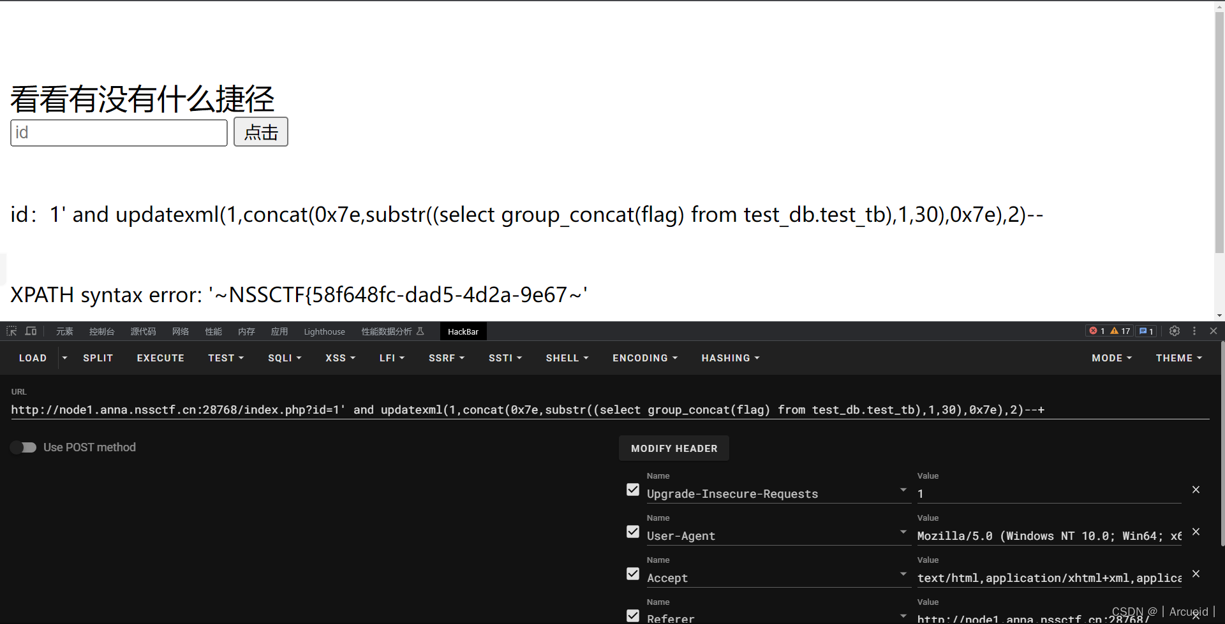Open DevTools three-dot options menu
Viewport: 1225px width, 624px height.
coord(1194,331)
